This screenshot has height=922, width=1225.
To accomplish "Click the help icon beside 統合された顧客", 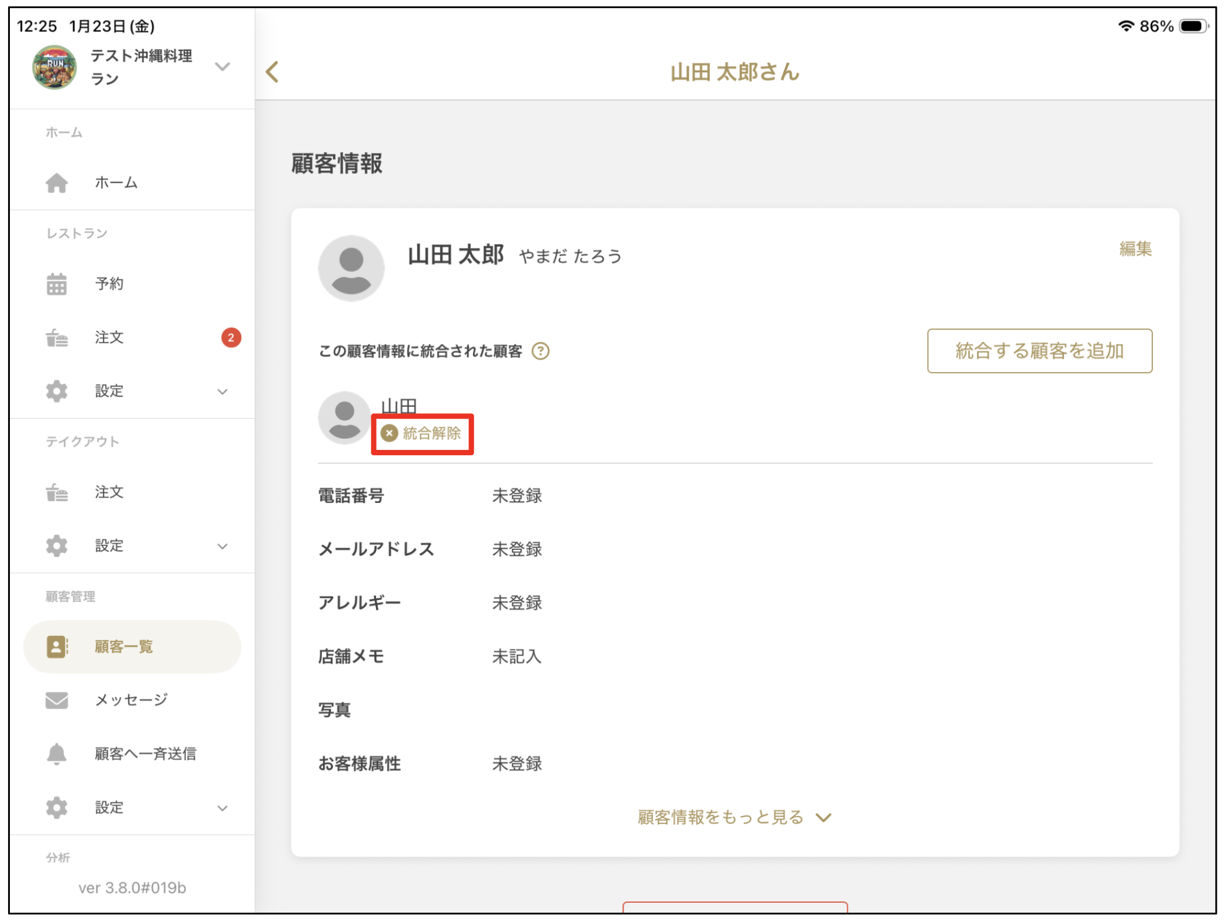I will (540, 351).
